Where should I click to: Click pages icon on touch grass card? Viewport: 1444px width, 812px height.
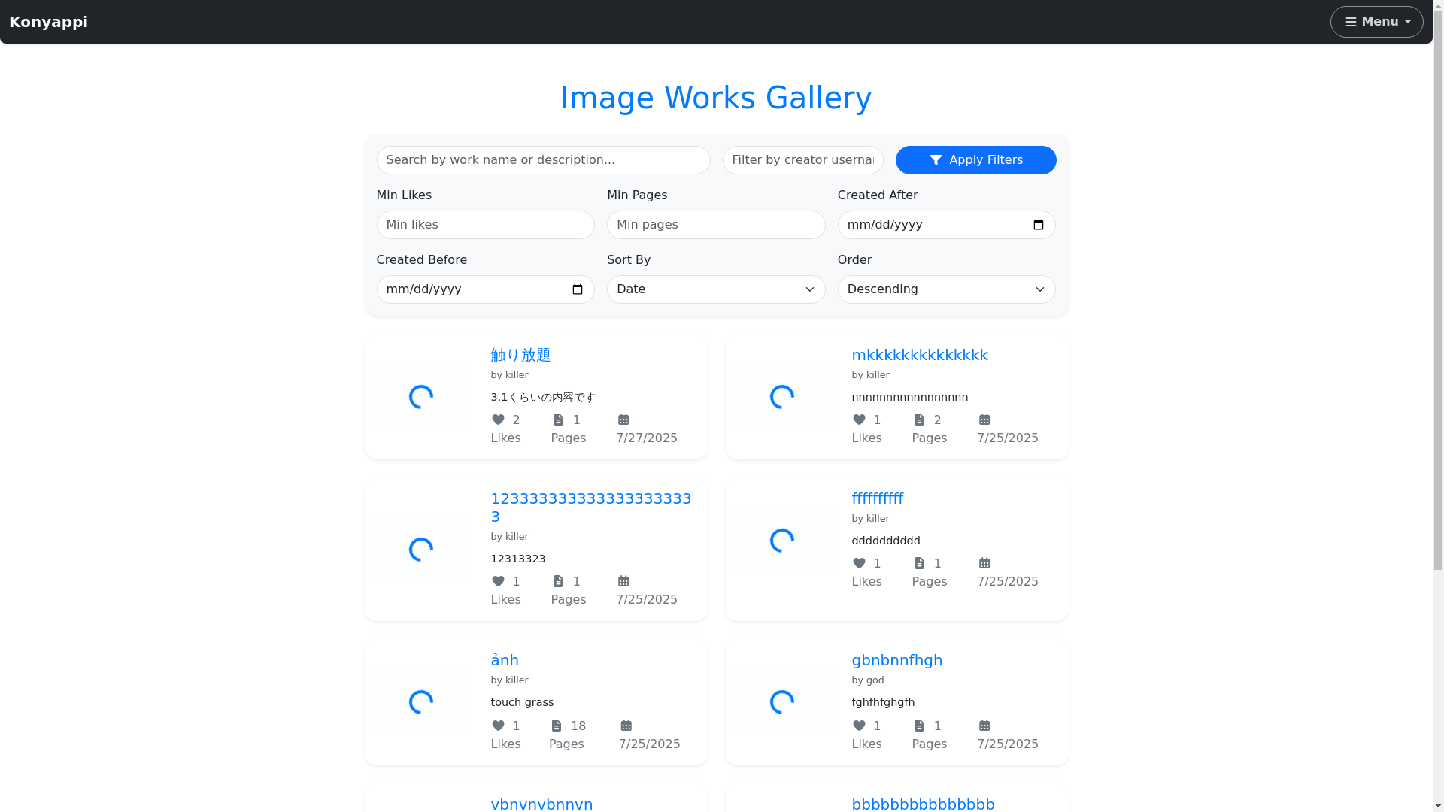(x=556, y=726)
